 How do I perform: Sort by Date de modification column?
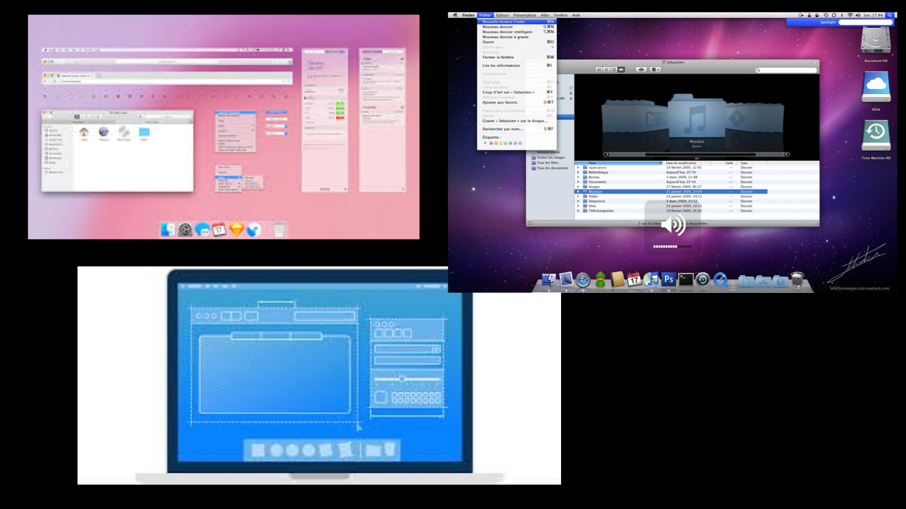[687, 163]
